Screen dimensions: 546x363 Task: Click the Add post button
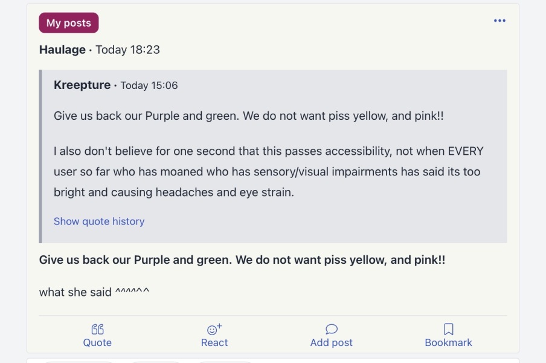coord(332,335)
